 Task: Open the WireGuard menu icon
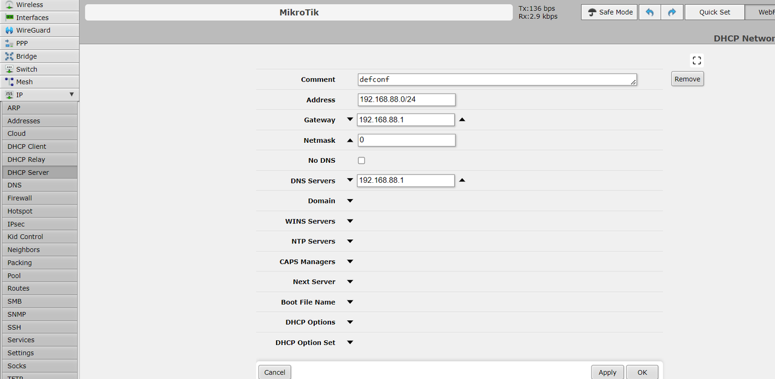coord(9,30)
